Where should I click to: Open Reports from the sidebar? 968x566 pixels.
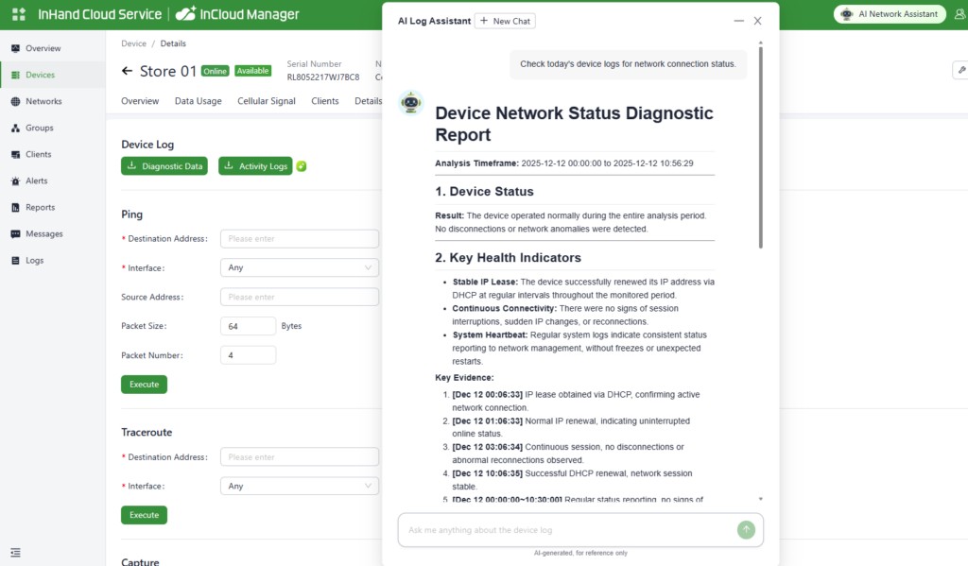click(40, 207)
